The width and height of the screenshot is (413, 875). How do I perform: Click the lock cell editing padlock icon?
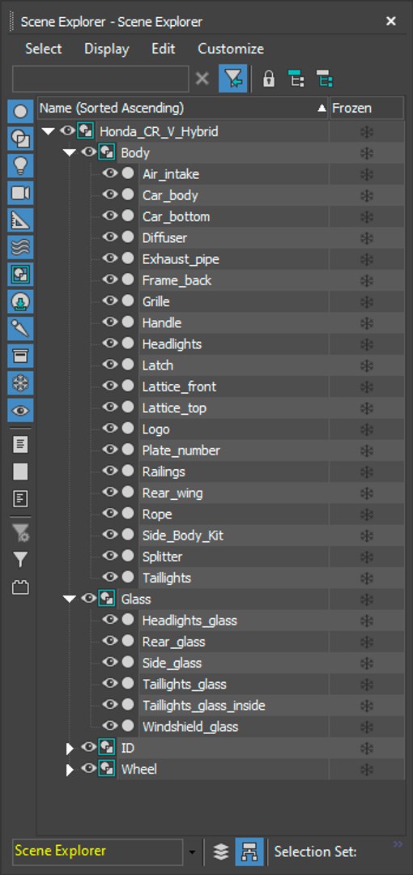pos(269,79)
